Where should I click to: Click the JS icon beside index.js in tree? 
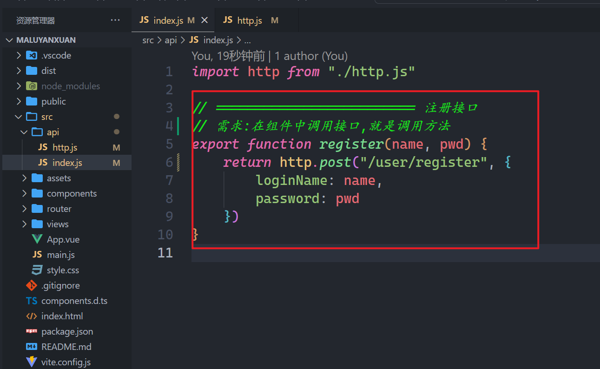coord(43,163)
